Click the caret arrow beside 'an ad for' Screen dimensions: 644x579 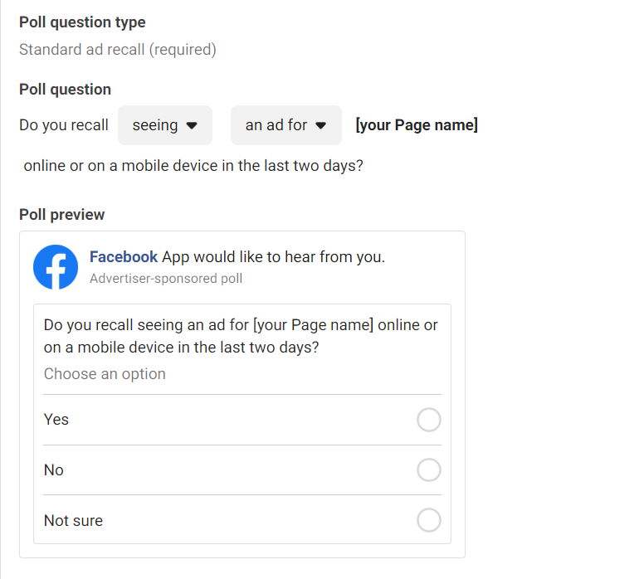[x=321, y=125]
